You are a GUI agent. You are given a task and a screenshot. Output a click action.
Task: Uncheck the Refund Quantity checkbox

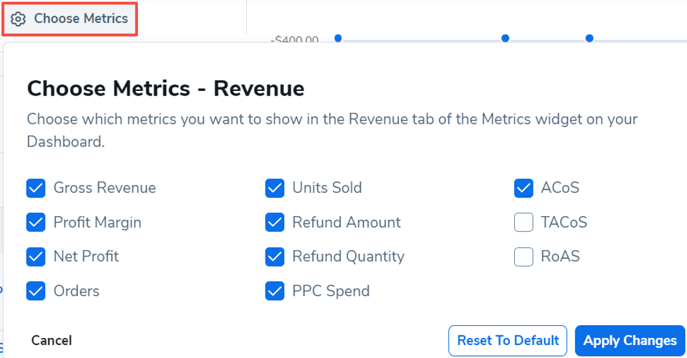pyautogui.click(x=275, y=257)
